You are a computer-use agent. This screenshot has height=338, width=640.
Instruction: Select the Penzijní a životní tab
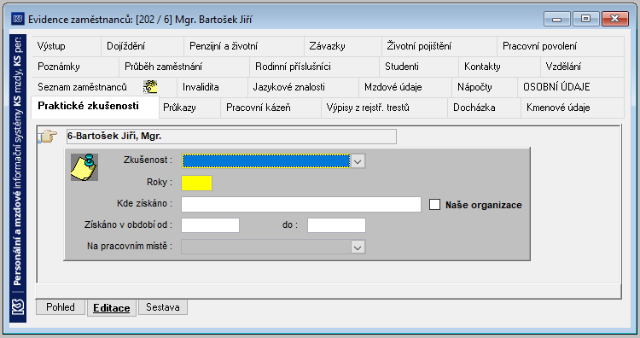point(244,46)
